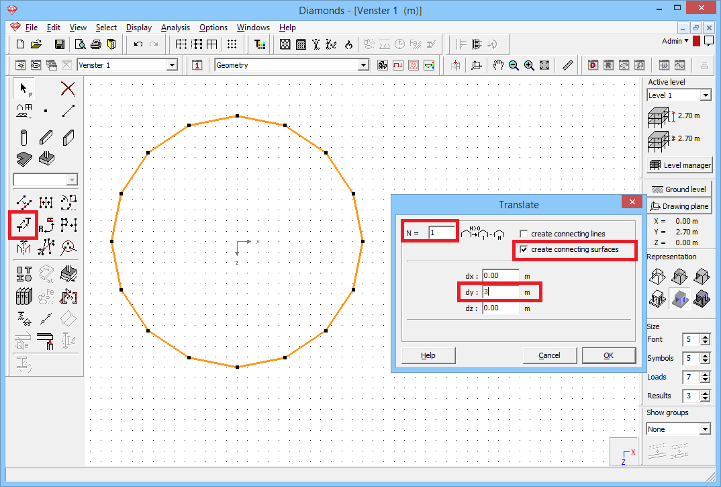Click the print preview icon

click(80, 44)
